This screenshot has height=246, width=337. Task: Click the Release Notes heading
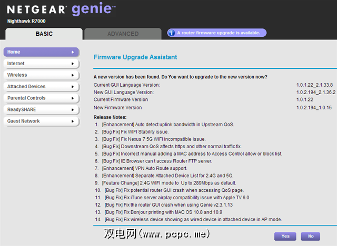tap(110, 117)
